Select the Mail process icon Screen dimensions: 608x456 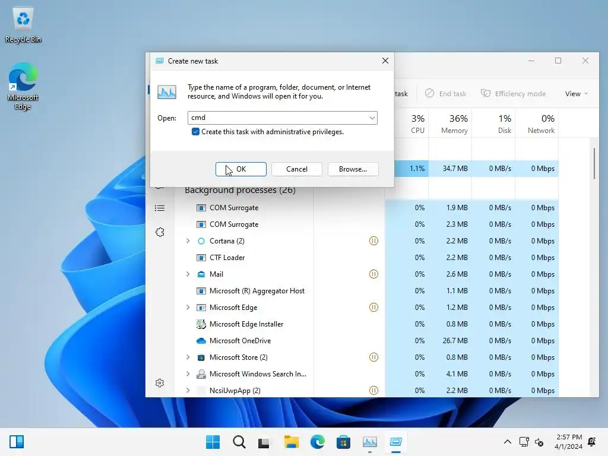(201, 274)
